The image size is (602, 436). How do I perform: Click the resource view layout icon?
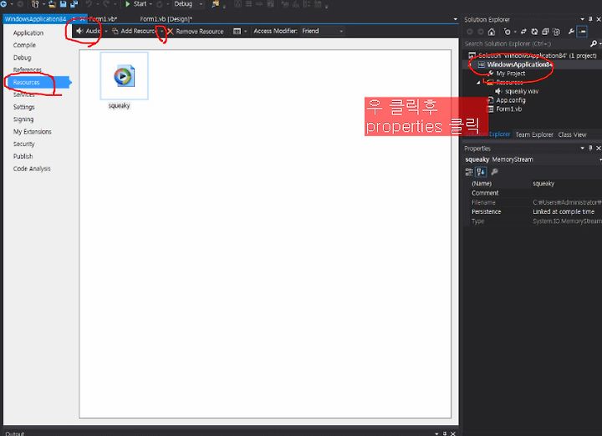(237, 31)
